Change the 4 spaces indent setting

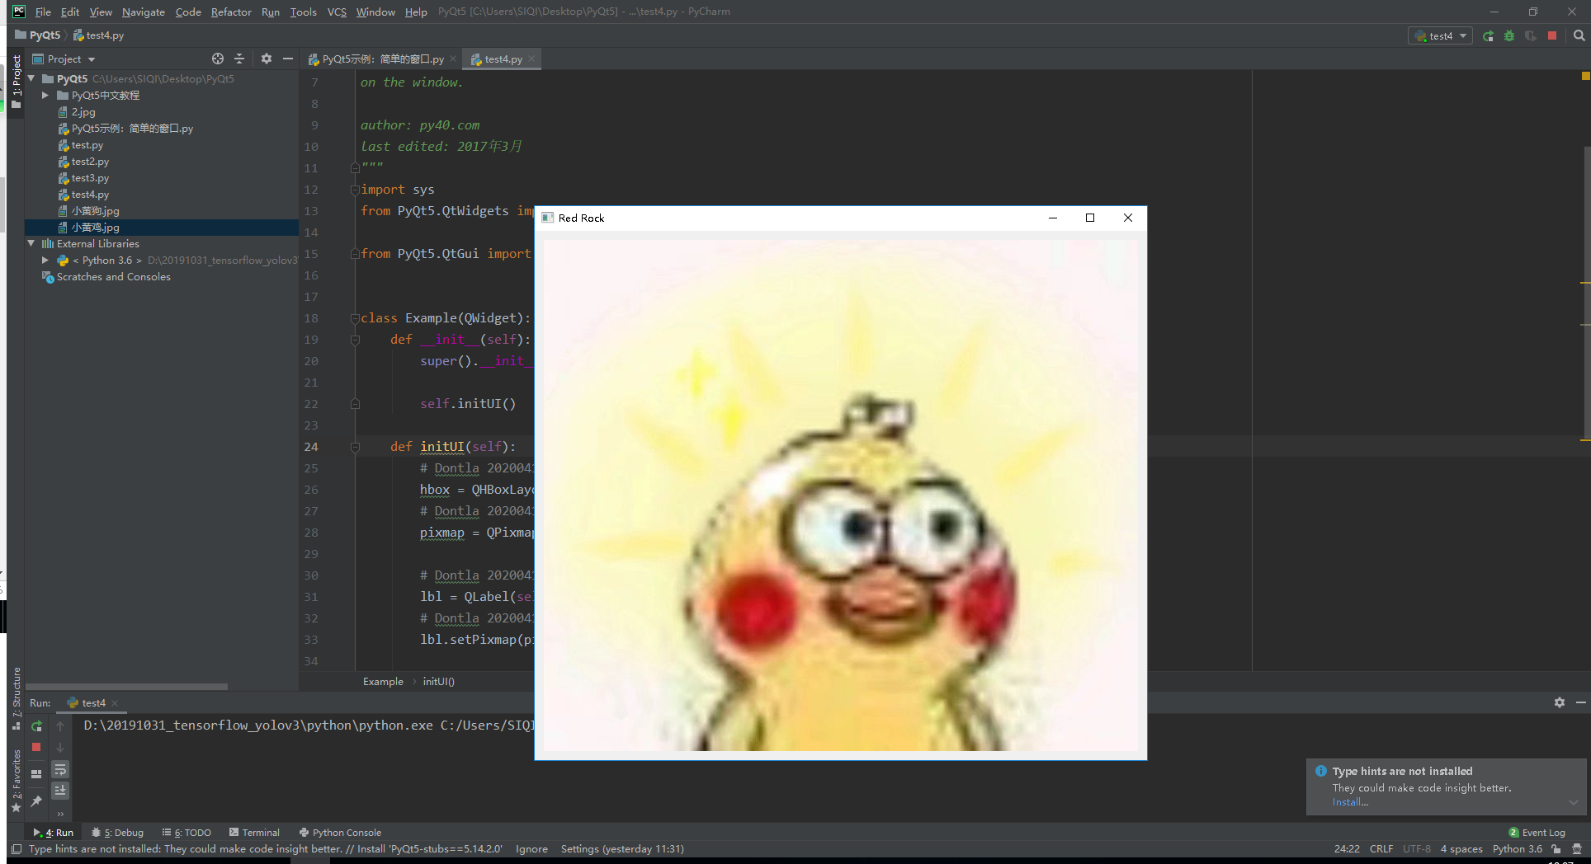(1461, 849)
